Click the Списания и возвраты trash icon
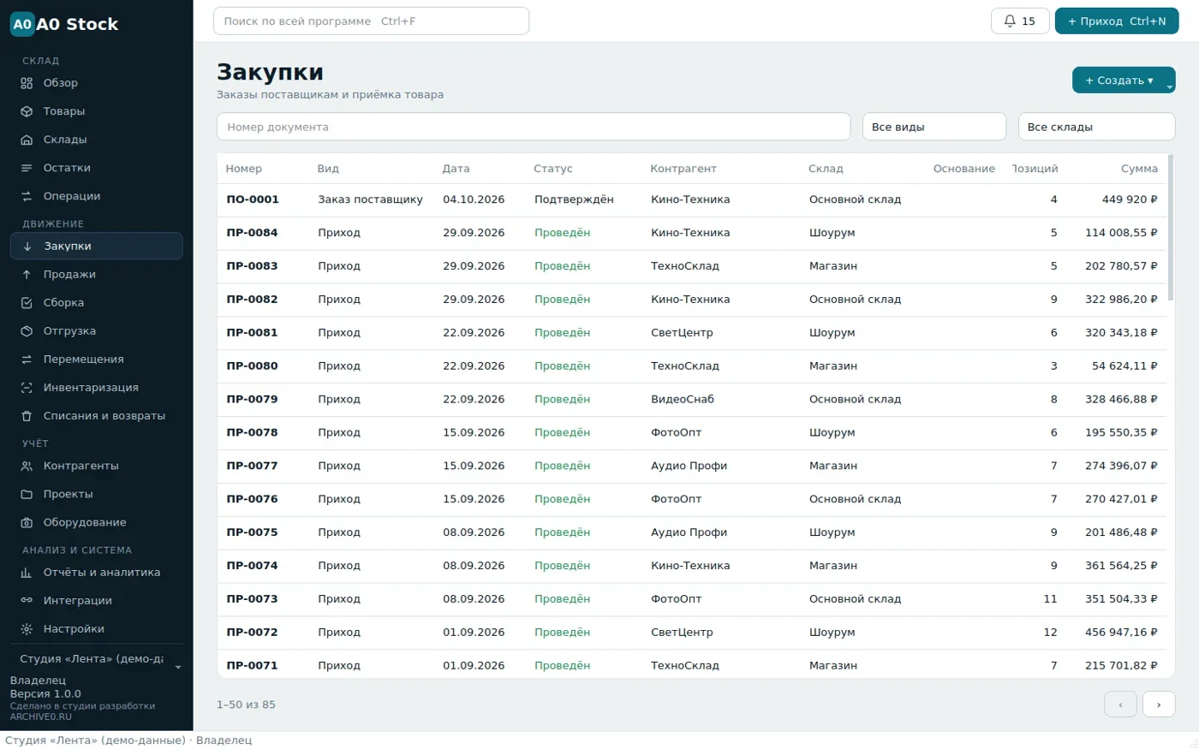Viewport: 1199px width, 749px height. coord(27,416)
